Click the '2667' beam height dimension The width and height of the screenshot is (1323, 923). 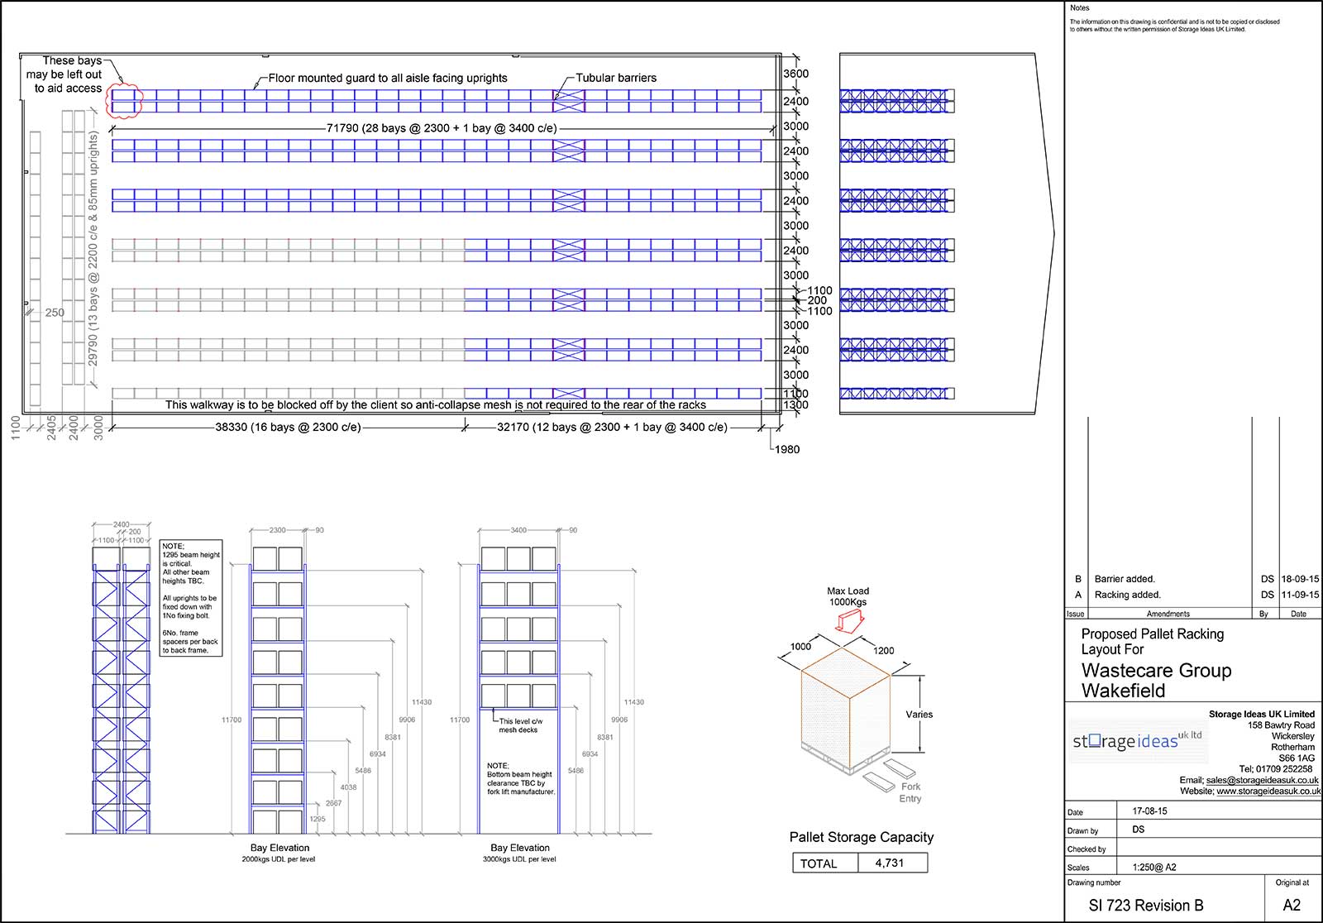333,803
